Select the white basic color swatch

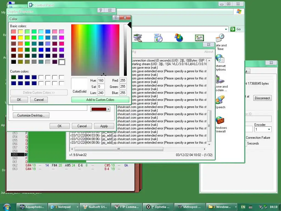click(62, 62)
